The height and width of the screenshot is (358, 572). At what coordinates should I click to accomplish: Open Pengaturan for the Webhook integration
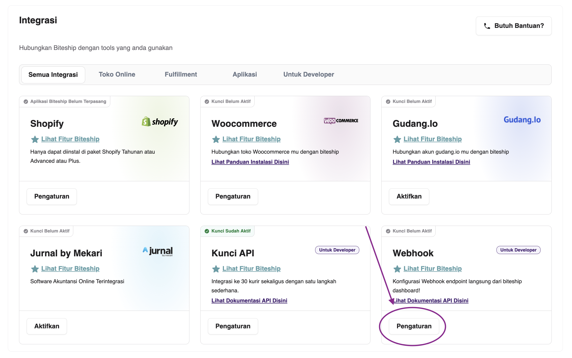tap(414, 326)
